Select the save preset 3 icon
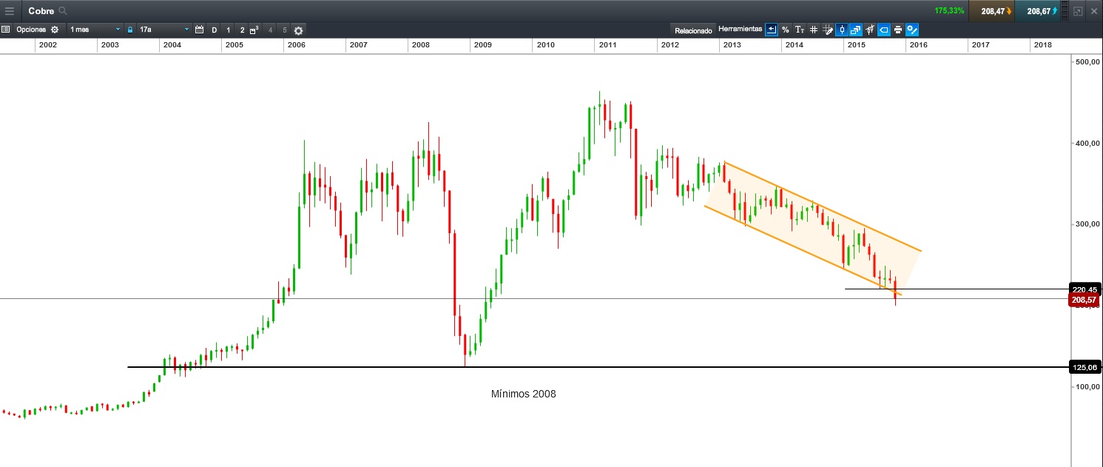This screenshot has height=467, width=1103. coord(254,30)
